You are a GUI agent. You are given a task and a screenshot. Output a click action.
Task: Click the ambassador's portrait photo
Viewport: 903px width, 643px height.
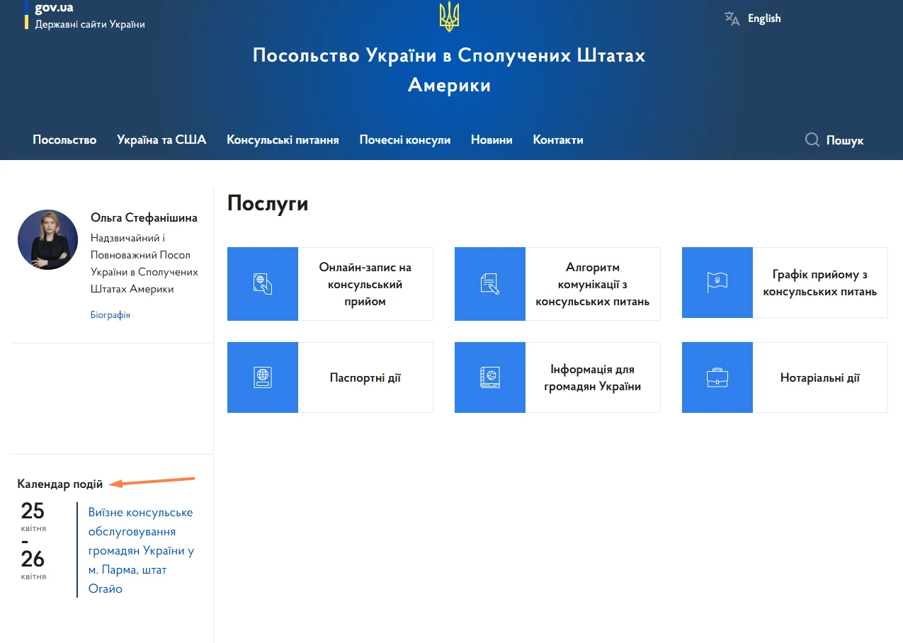[47, 240]
